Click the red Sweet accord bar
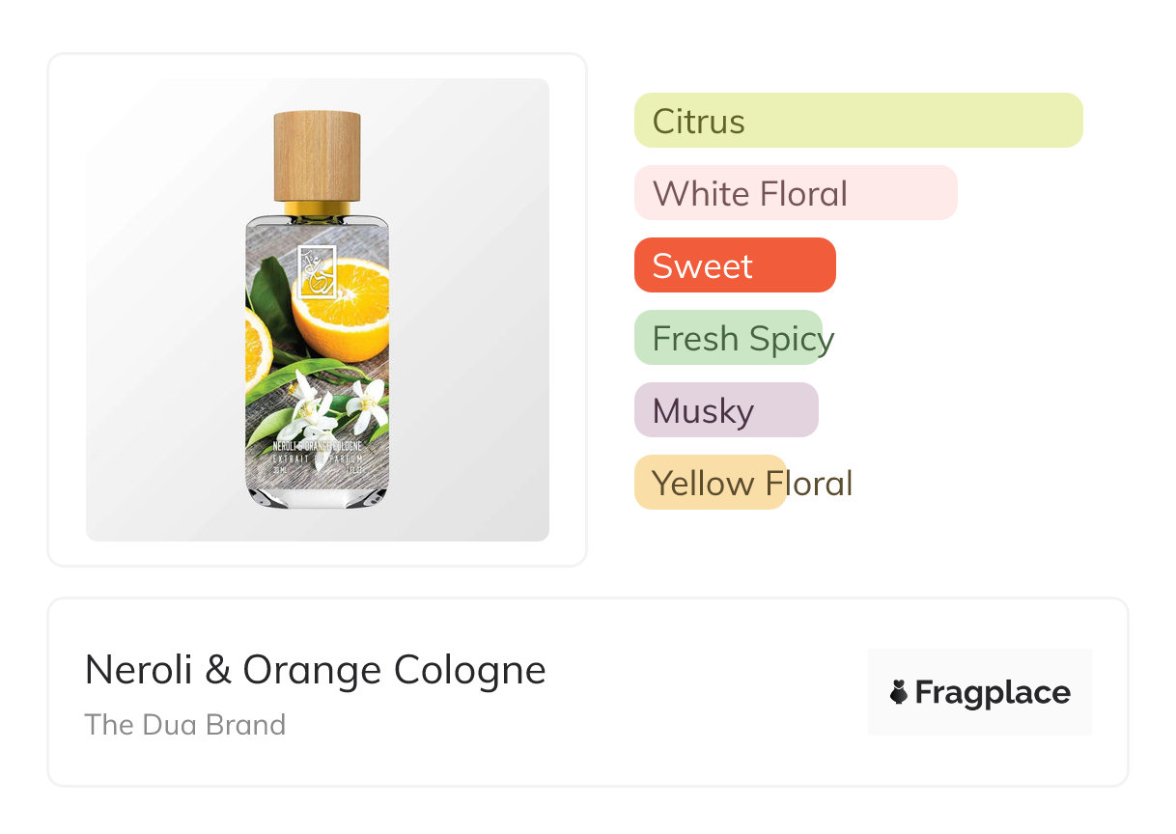The width and height of the screenshot is (1176, 834). pos(734,265)
